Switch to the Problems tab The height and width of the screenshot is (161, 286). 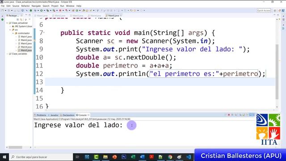click(40, 115)
